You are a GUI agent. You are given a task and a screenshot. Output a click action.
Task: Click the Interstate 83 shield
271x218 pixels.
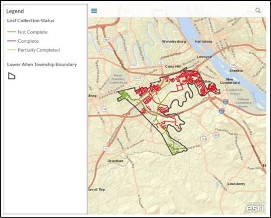pyautogui.click(x=222, y=111)
